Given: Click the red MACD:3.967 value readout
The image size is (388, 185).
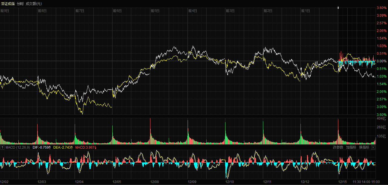Looking at the screenshot, I should point(86,147).
